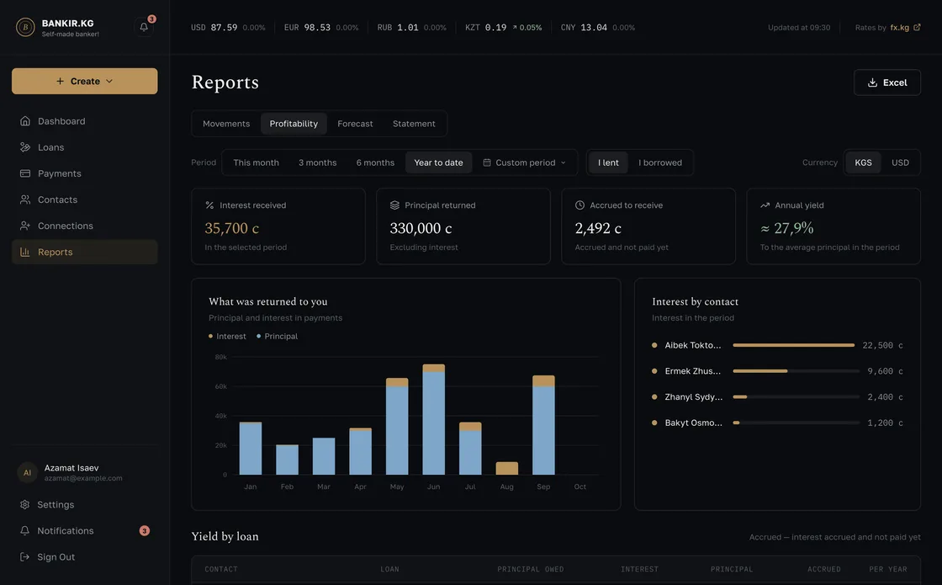942x585 pixels.
Task: Click the EUR 98.53 rate
Action: (x=321, y=27)
